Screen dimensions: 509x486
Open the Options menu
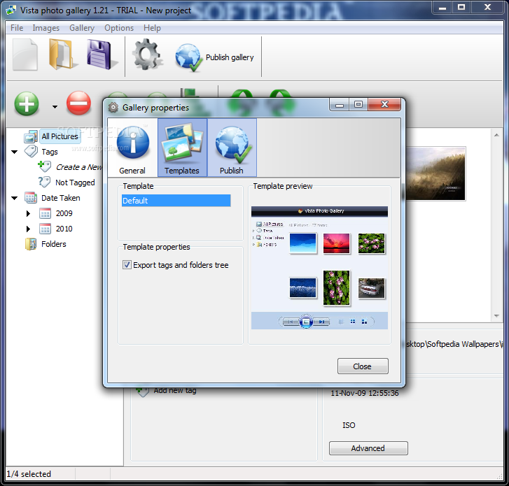coord(119,28)
